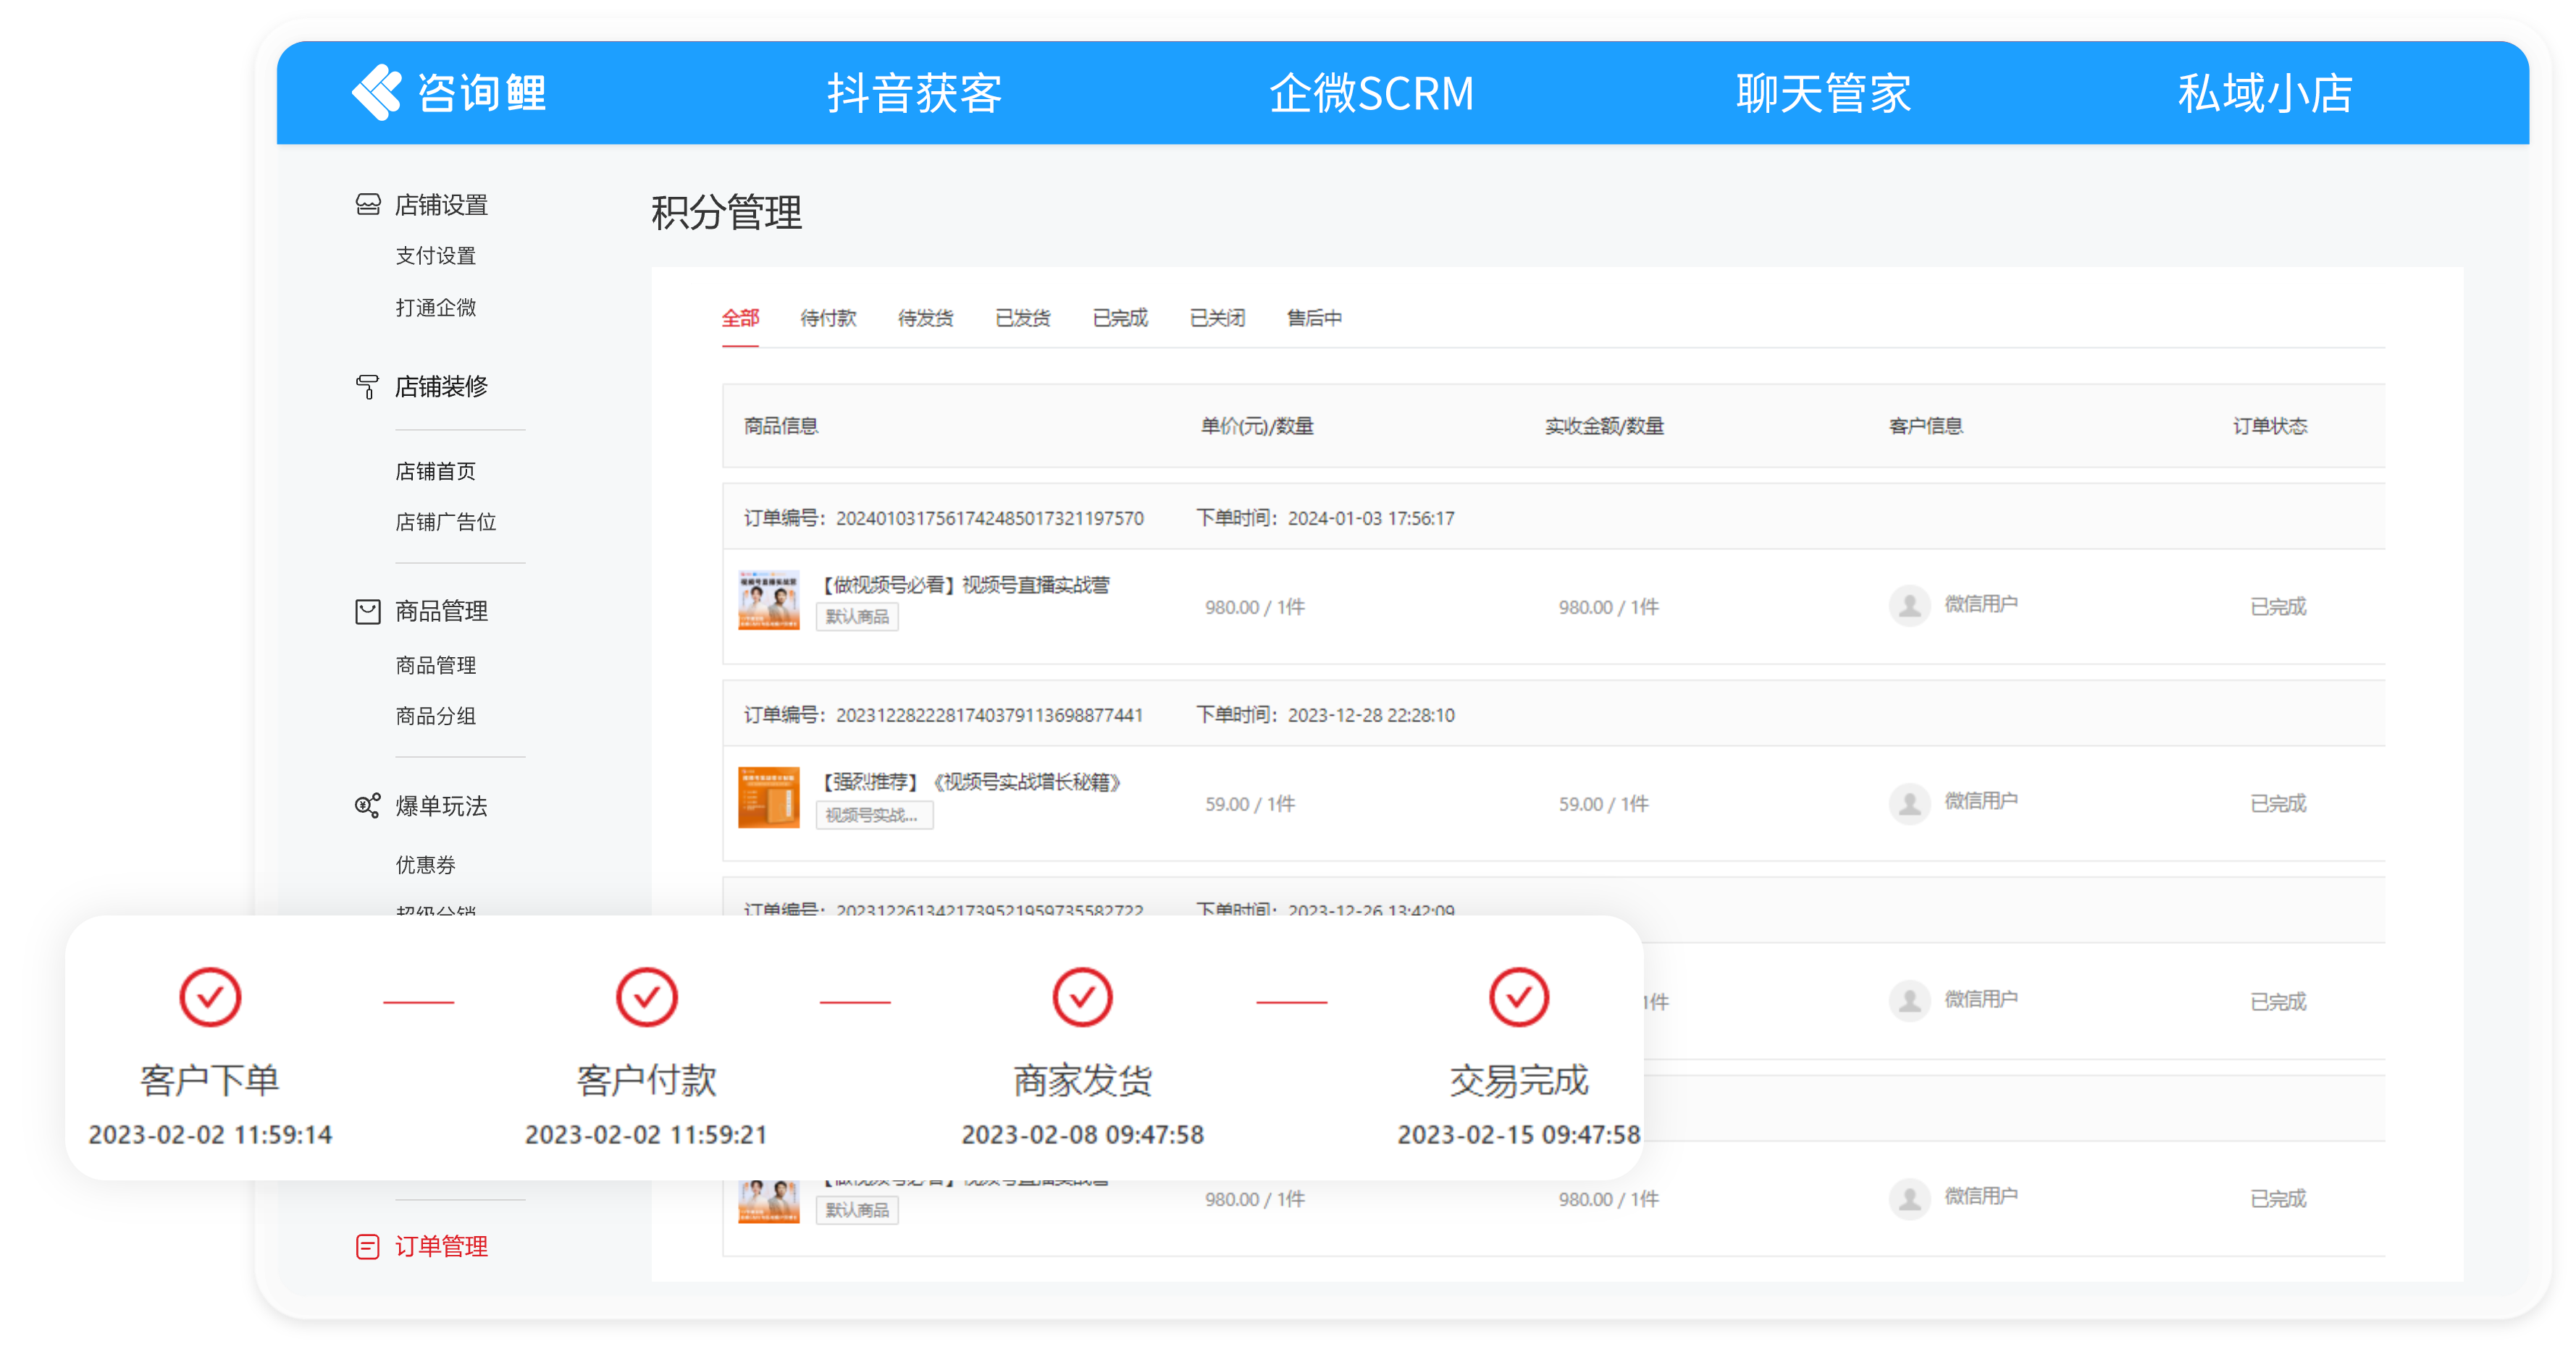2576x1349 pixels.
Task: Click the 商品分组 sidebar entry
Action: pos(435,716)
